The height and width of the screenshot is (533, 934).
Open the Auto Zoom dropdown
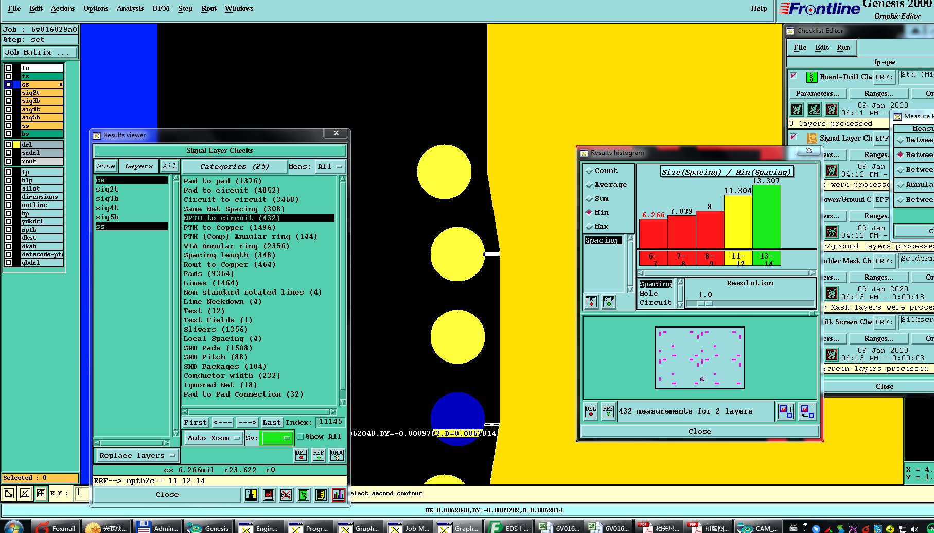pos(213,438)
